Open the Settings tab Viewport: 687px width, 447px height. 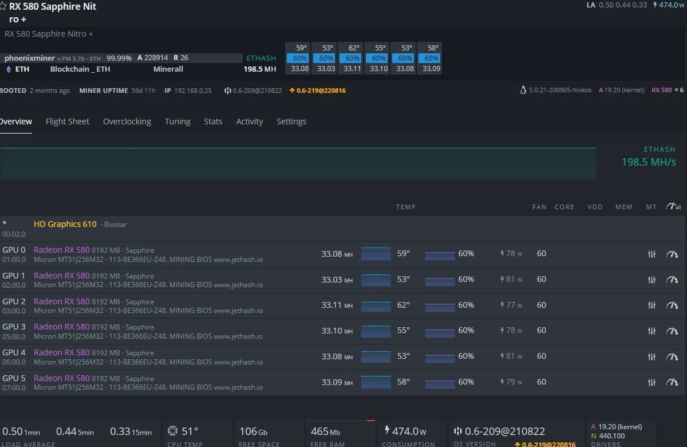pyautogui.click(x=291, y=121)
